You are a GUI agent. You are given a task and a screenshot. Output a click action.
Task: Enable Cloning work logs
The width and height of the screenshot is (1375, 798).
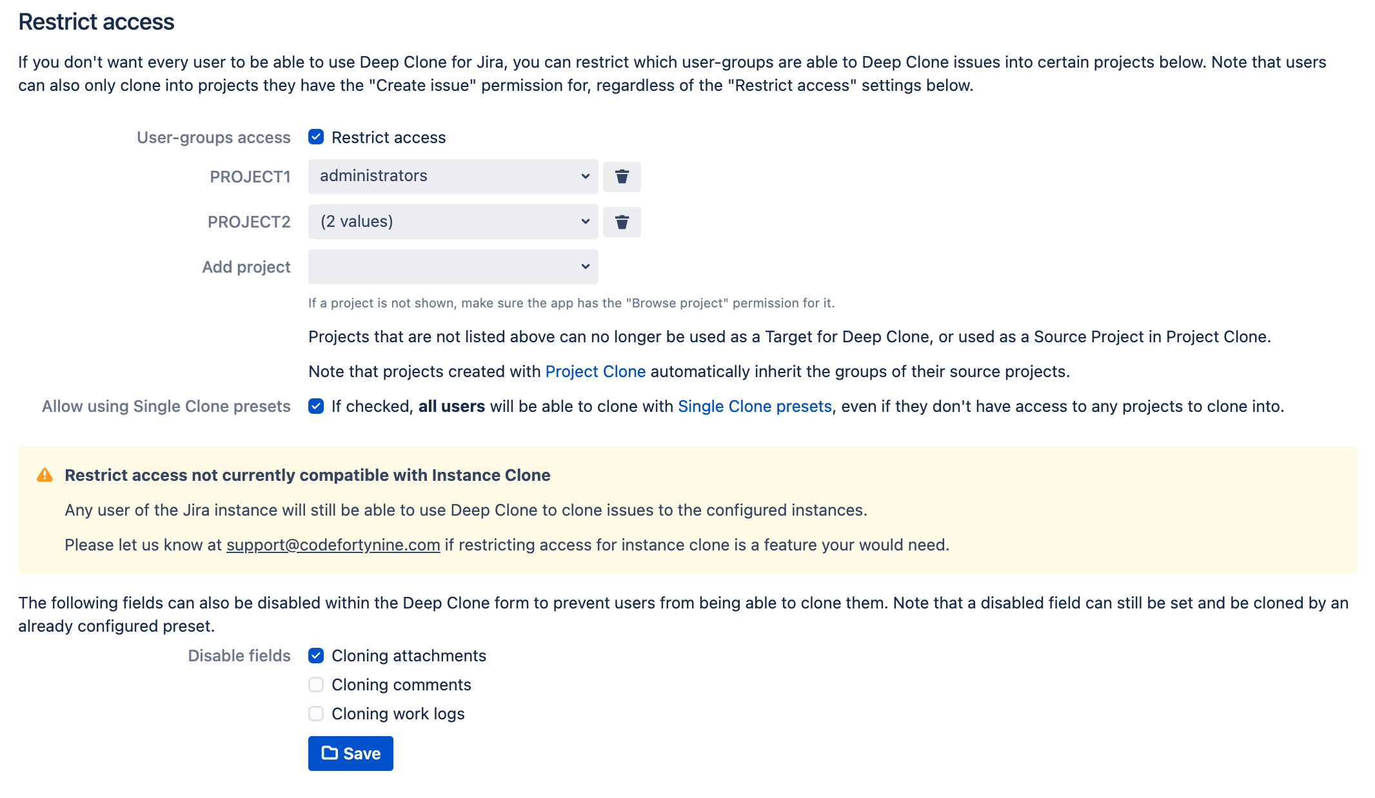[315, 714]
